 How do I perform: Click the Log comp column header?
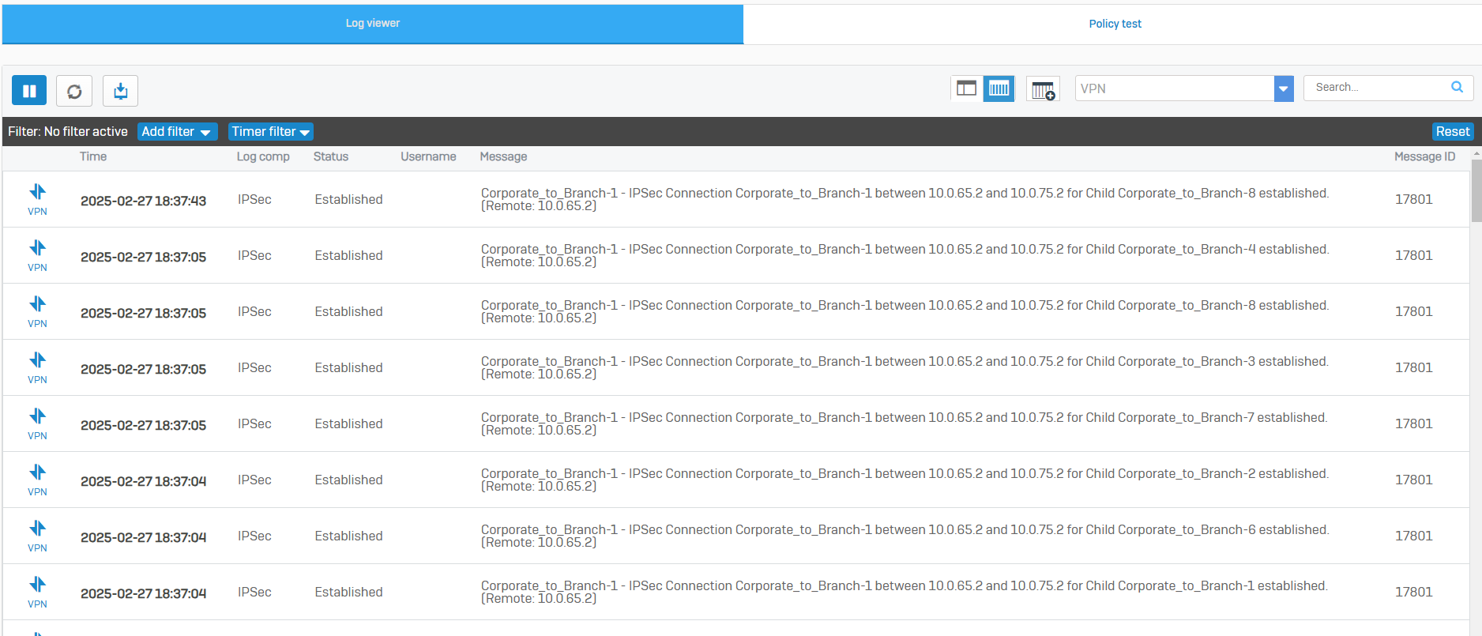point(263,156)
